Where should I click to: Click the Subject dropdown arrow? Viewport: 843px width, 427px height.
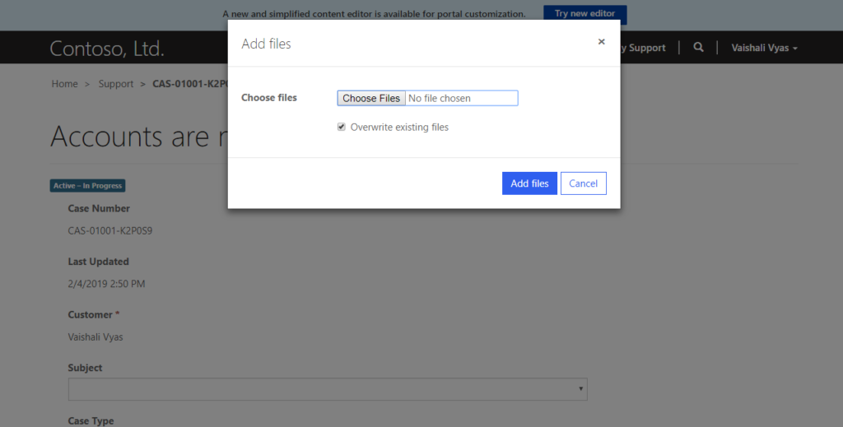pos(580,388)
